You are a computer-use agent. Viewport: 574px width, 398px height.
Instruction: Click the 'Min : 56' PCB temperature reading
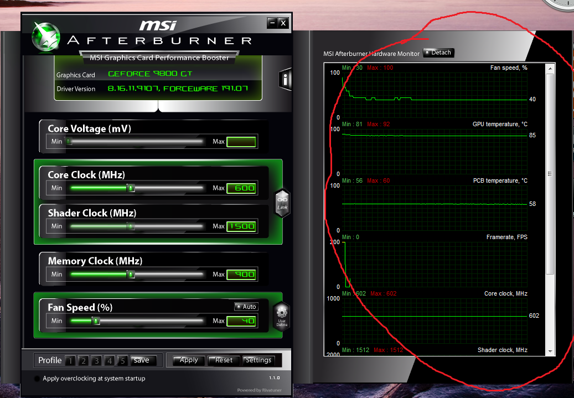click(x=352, y=180)
